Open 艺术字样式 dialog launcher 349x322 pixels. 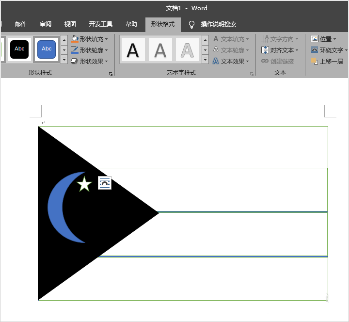[x=252, y=74]
